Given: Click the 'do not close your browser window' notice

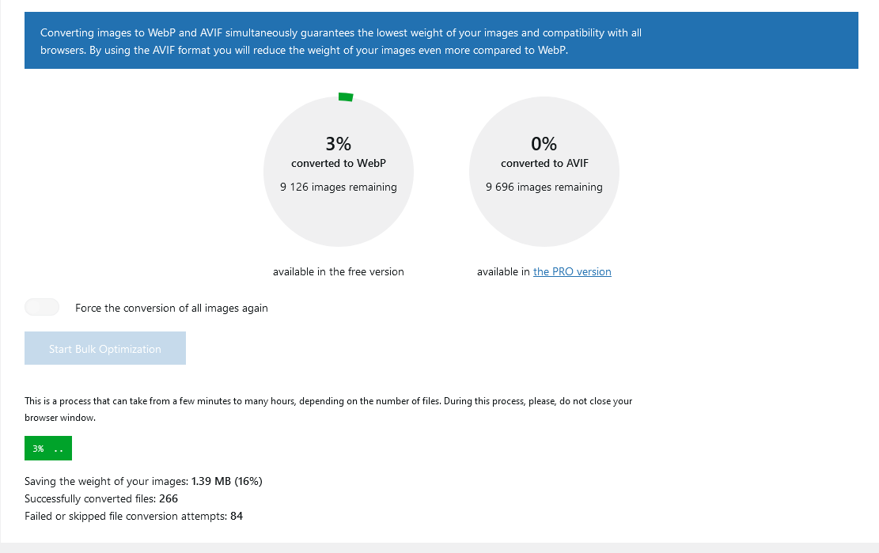Looking at the screenshot, I should [328, 409].
